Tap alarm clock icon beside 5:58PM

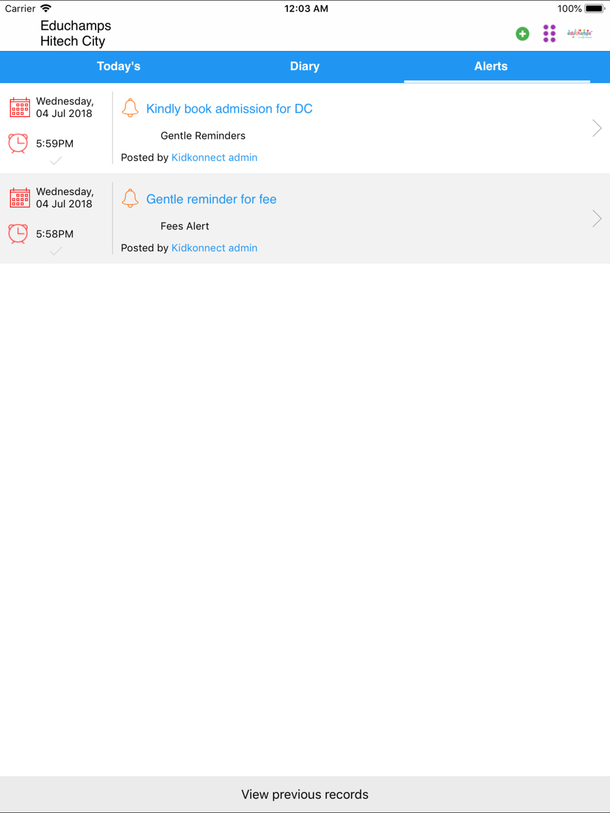click(x=18, y=233)
